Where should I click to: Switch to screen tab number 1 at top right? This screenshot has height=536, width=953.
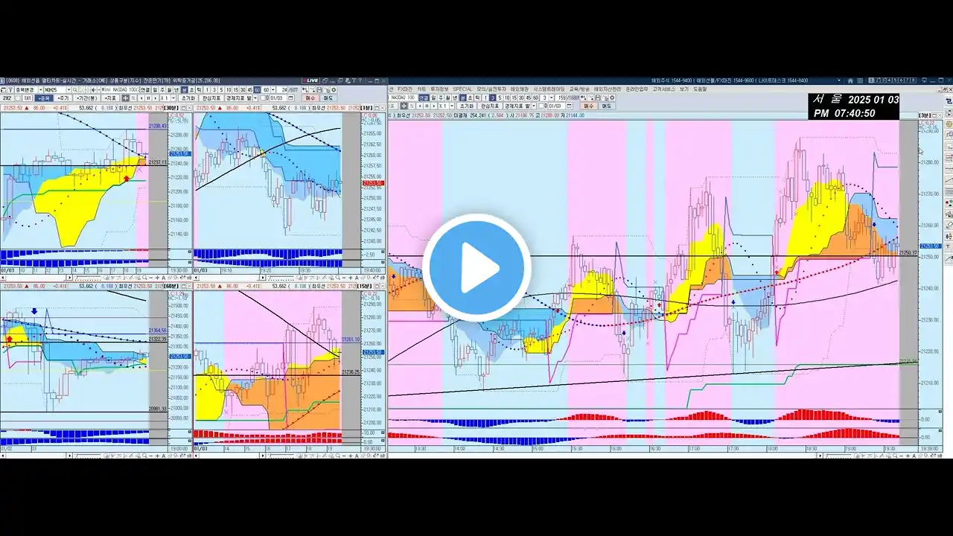tap(871, 80)
